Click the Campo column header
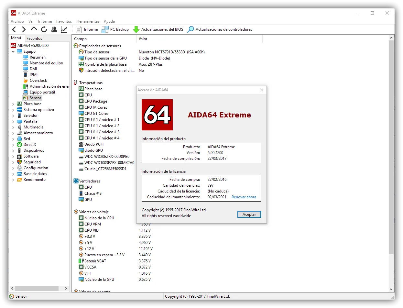Image resolution: width=403 pixels, height=308 pixels. coord(104,39)
